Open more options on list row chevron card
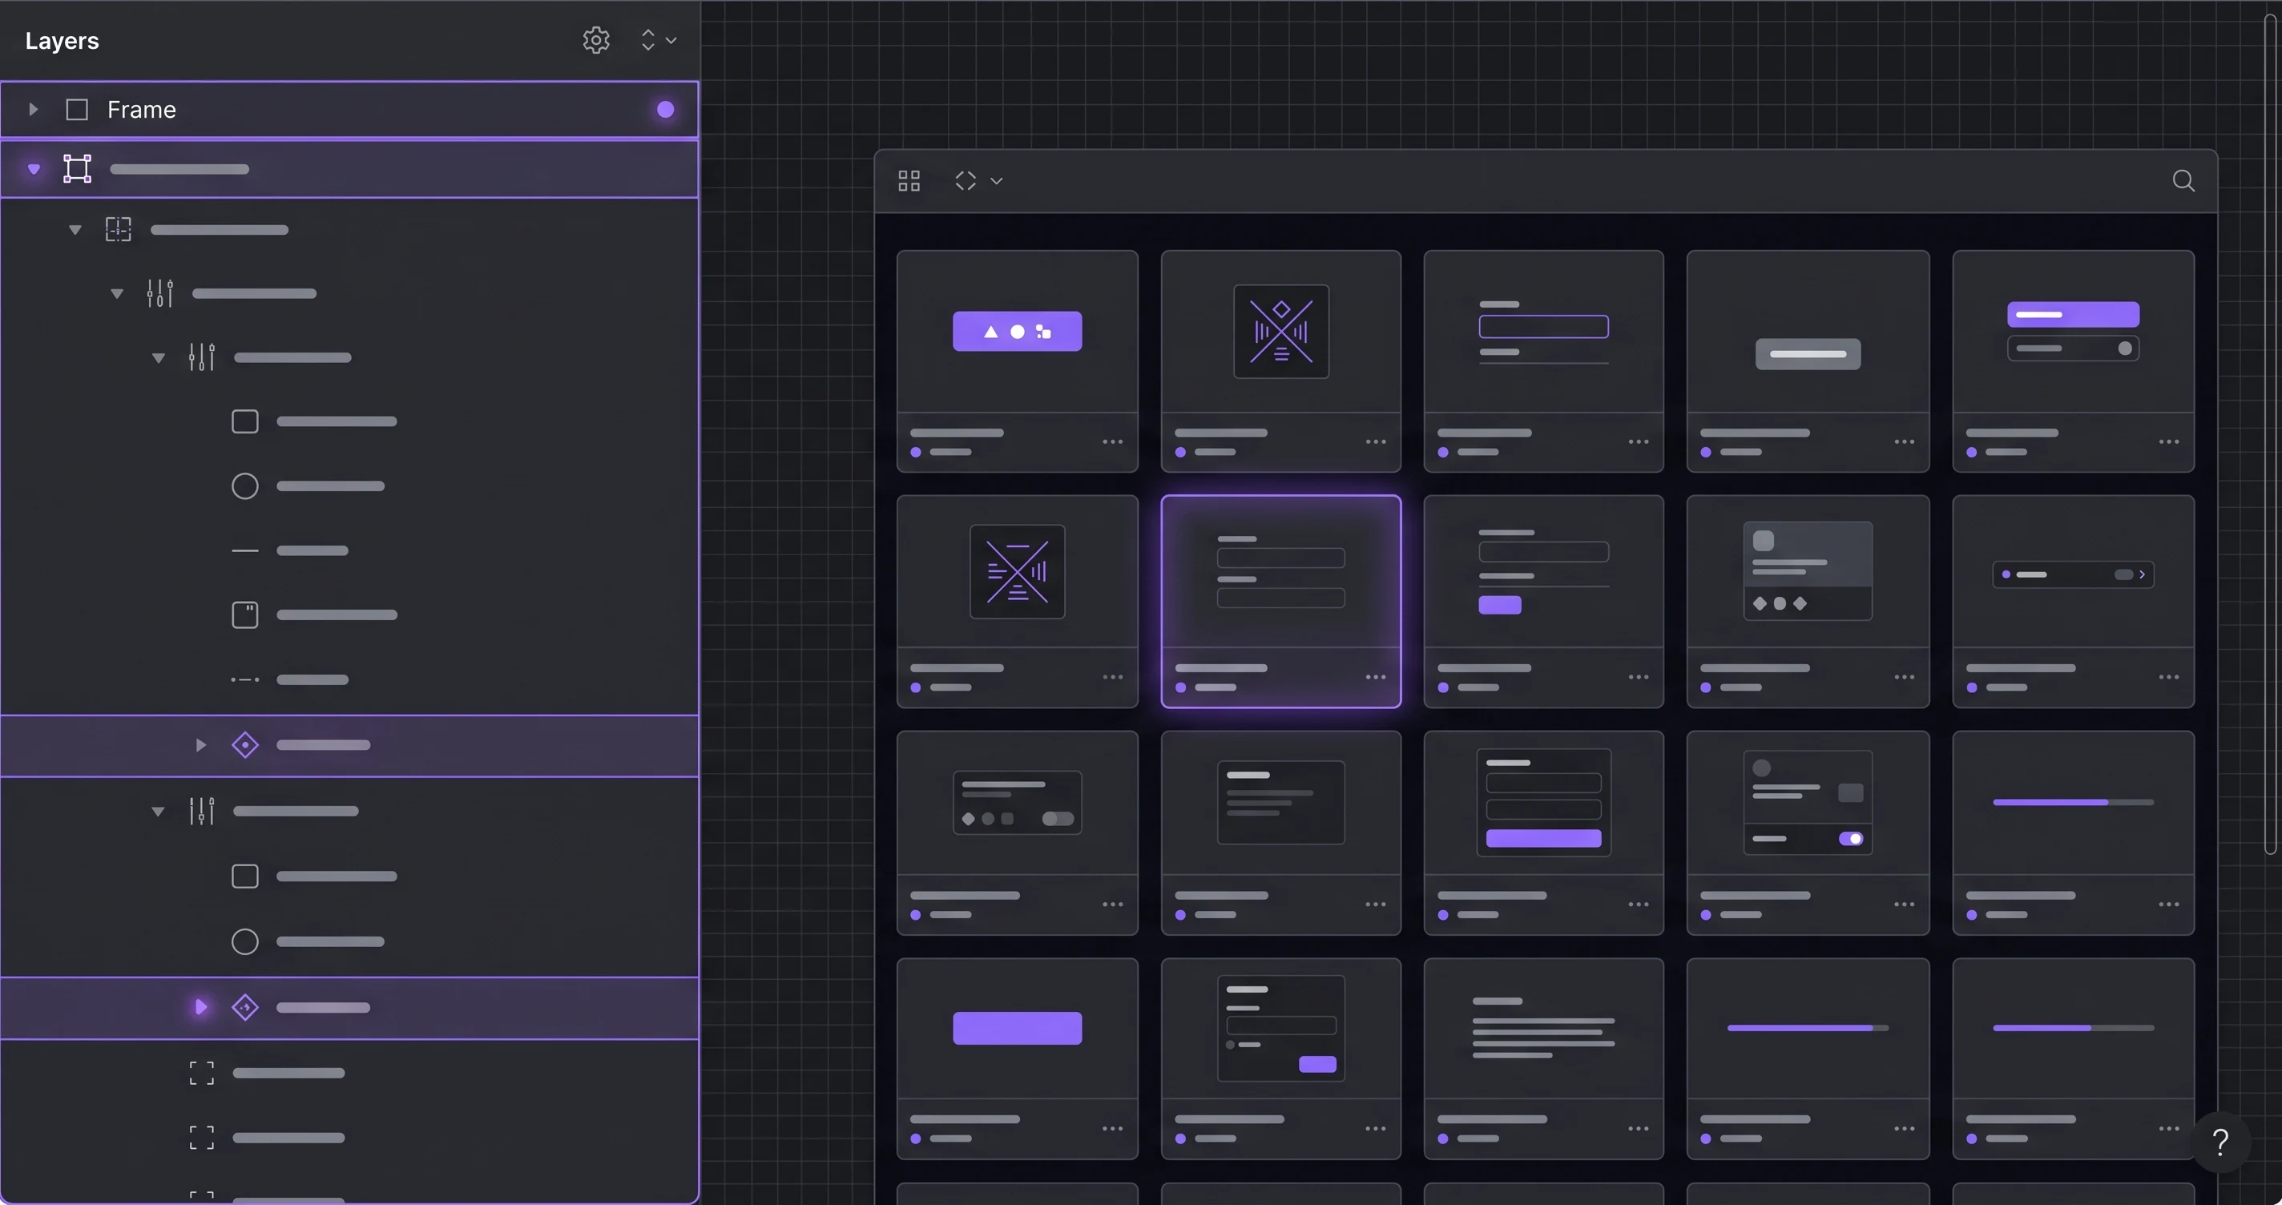Screen dimensions: 2282x1205 tap(2168, 677)
